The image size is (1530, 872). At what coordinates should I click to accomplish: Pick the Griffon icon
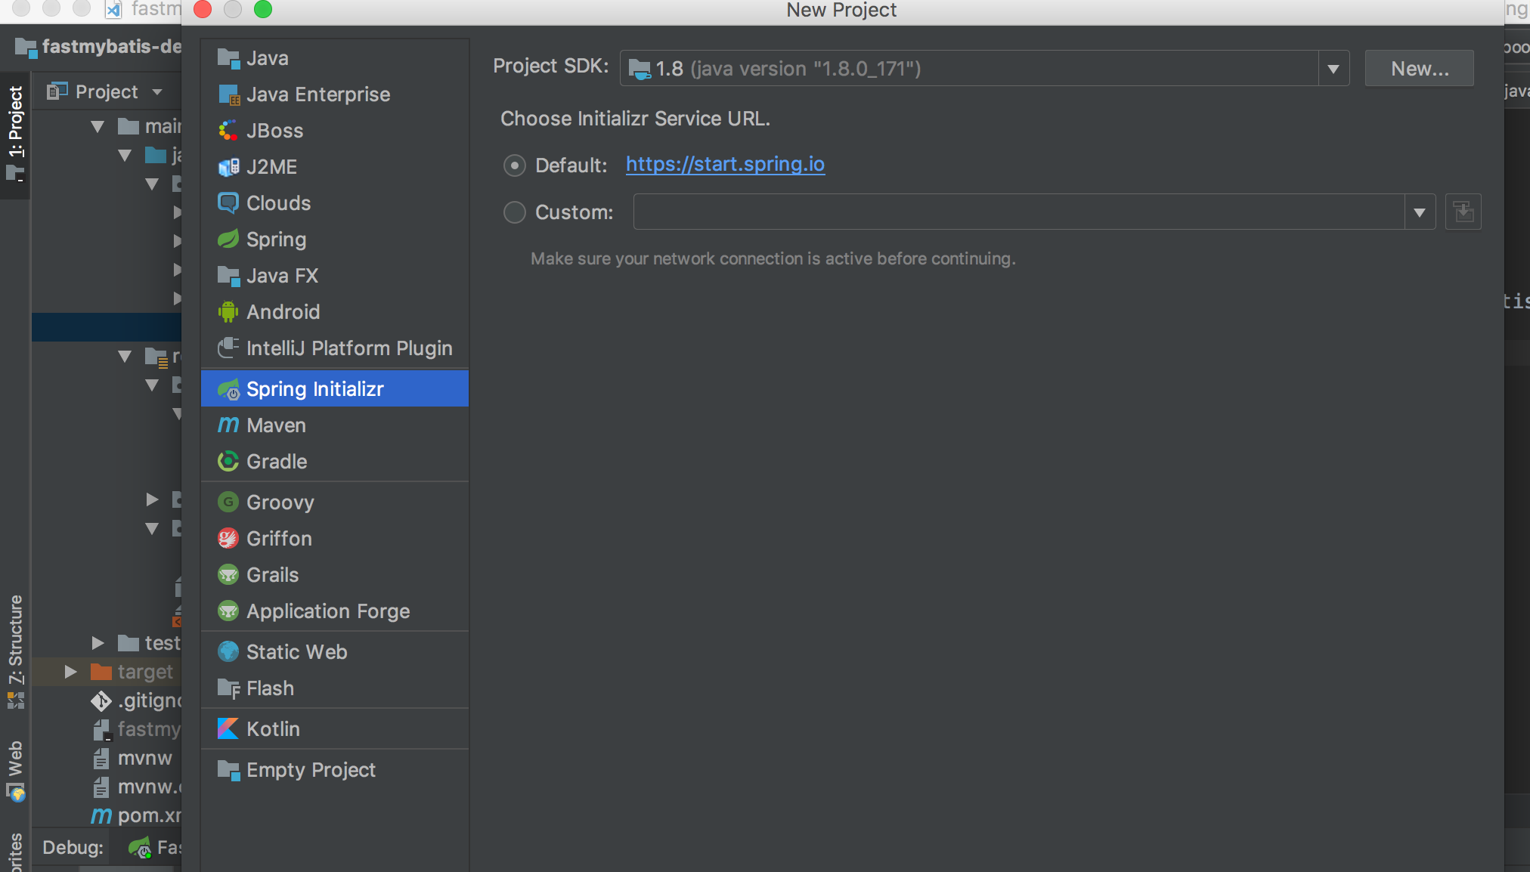tap(228, 539)
